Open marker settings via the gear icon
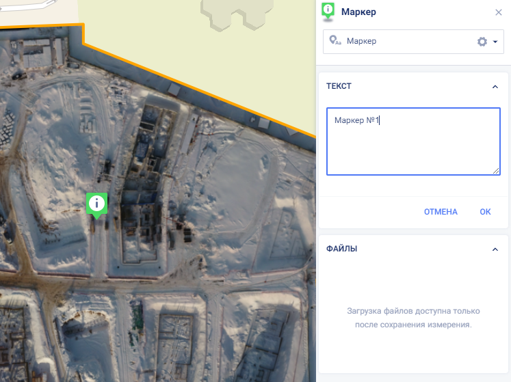 click(482, 42)
